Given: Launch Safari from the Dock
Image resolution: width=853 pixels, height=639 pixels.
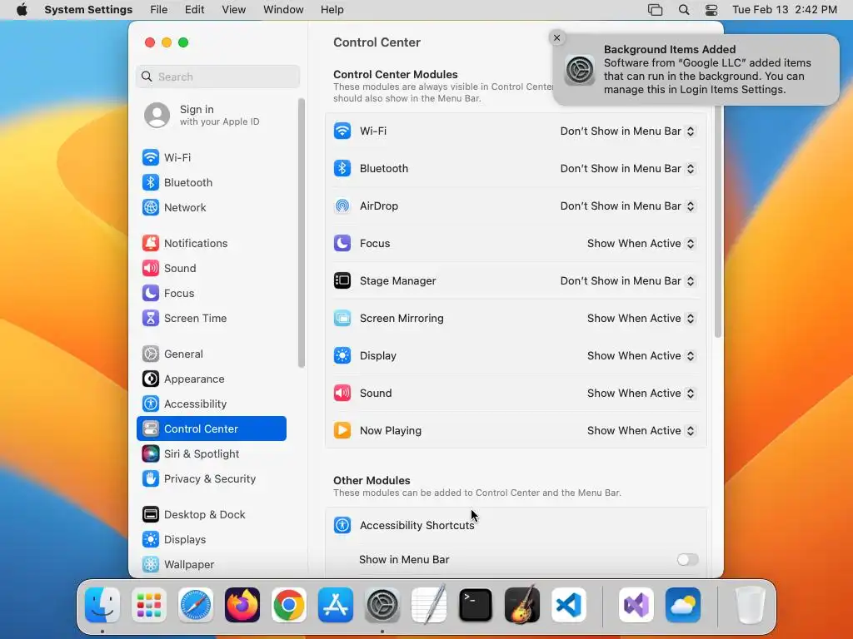Looking at the screenshot, I should [x=196, y=605].
